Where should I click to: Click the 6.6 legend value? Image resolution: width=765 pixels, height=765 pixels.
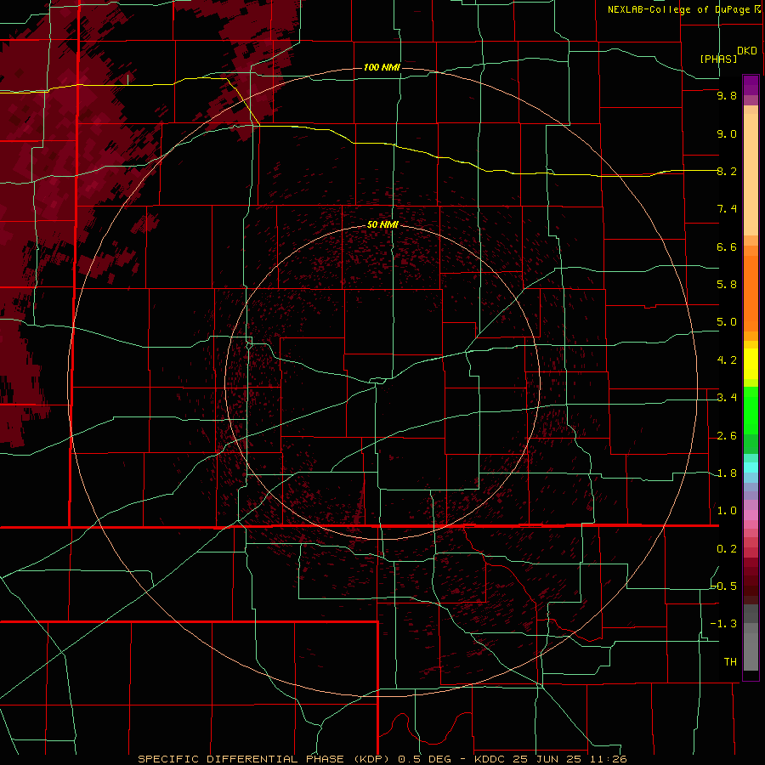(727, 246)
